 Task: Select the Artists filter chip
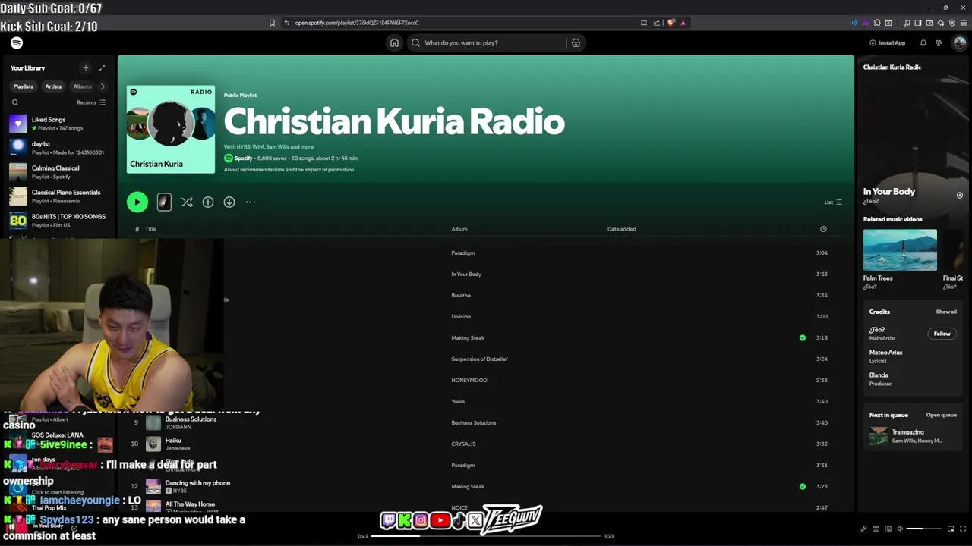pyautogui.click(x=53, y=86)
